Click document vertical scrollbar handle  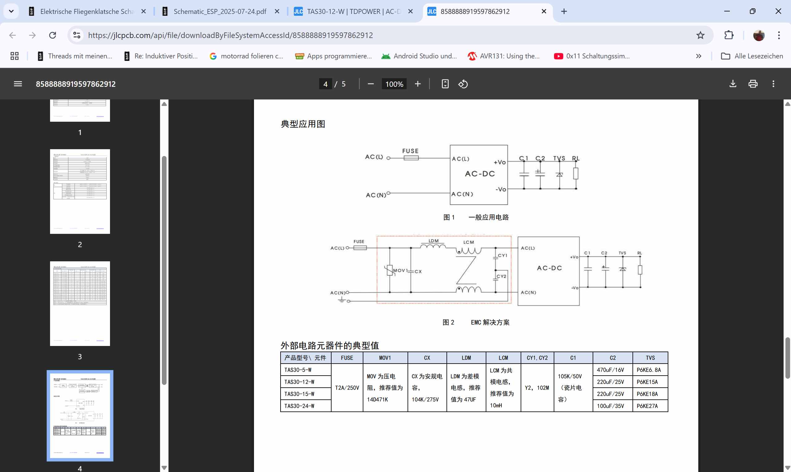(x=788, y=358)
